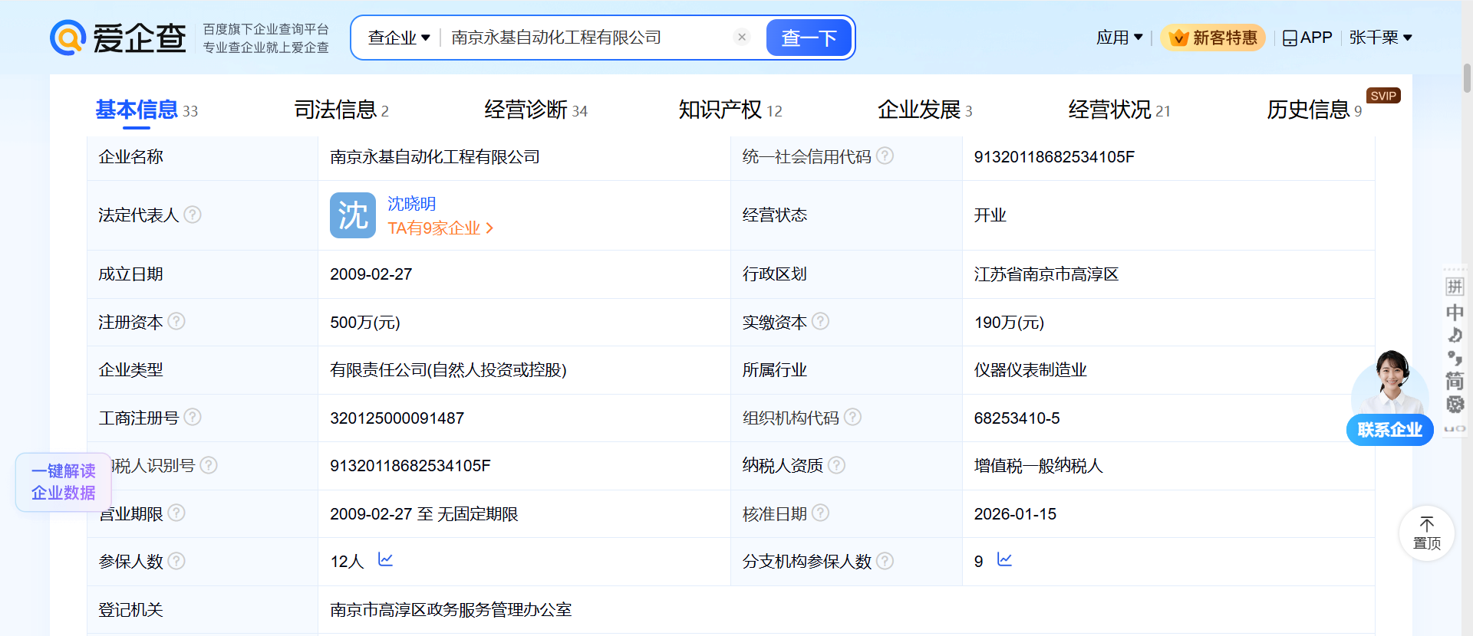Click the blue 沈 avatar thumbnail
Screen dimensions: 1473x636
point(353,215)
